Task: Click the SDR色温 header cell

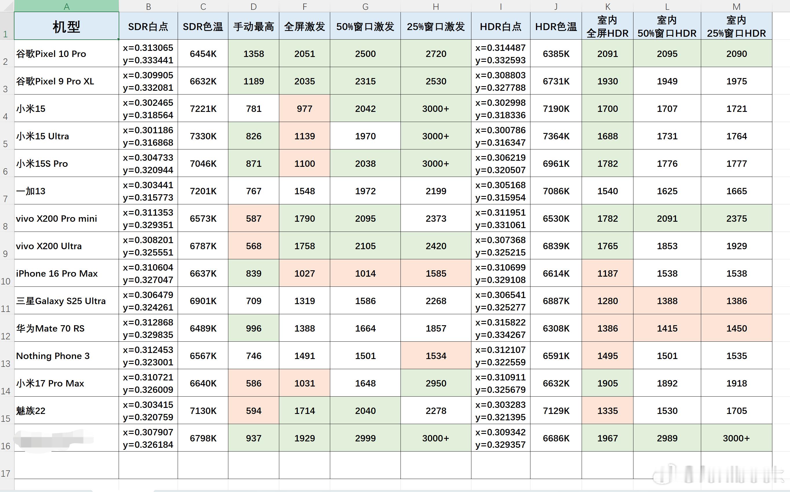Action: (203, 26)
